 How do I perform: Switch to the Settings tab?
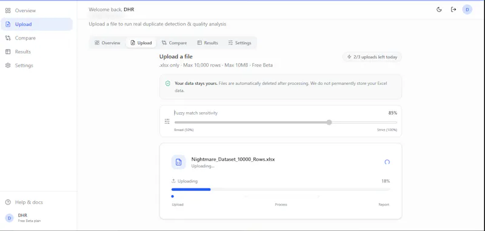point(239,42)
